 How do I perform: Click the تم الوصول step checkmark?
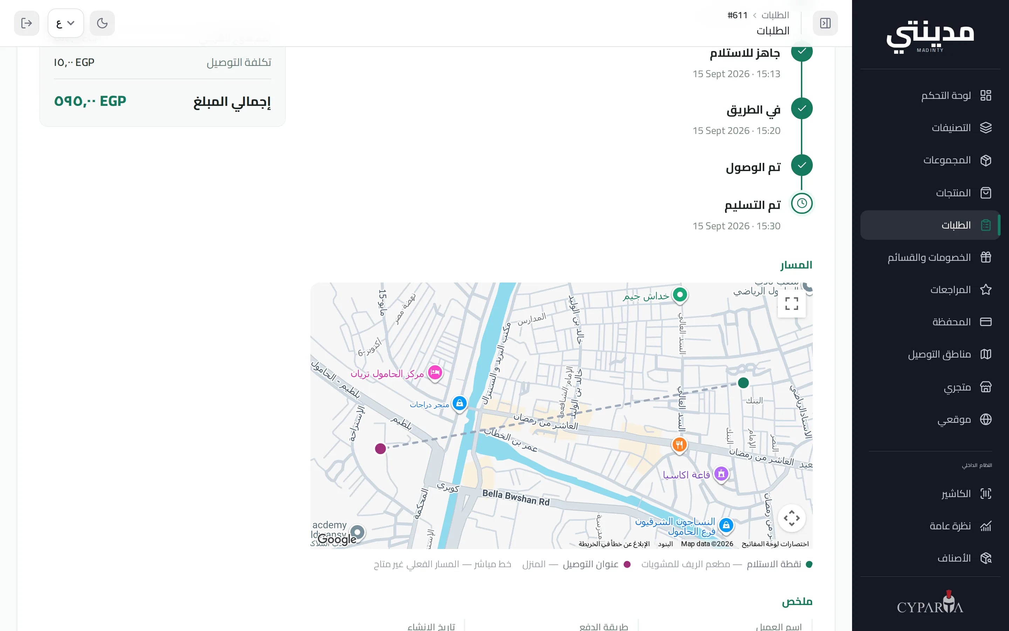tap(802, 165)
